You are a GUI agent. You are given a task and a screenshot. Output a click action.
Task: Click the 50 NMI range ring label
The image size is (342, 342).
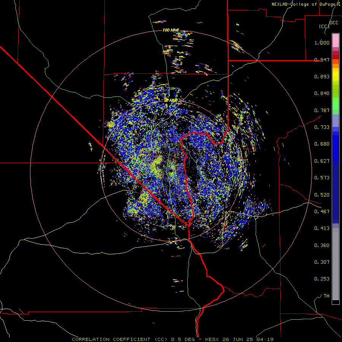click(x=171, y=101)
